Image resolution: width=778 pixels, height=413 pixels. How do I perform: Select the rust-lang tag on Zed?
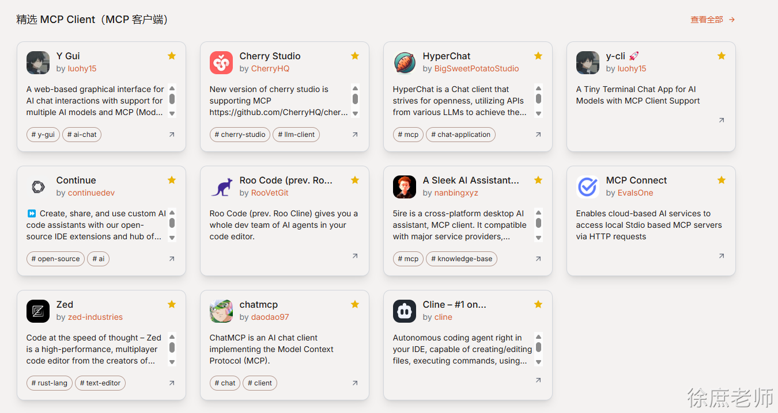50,383
